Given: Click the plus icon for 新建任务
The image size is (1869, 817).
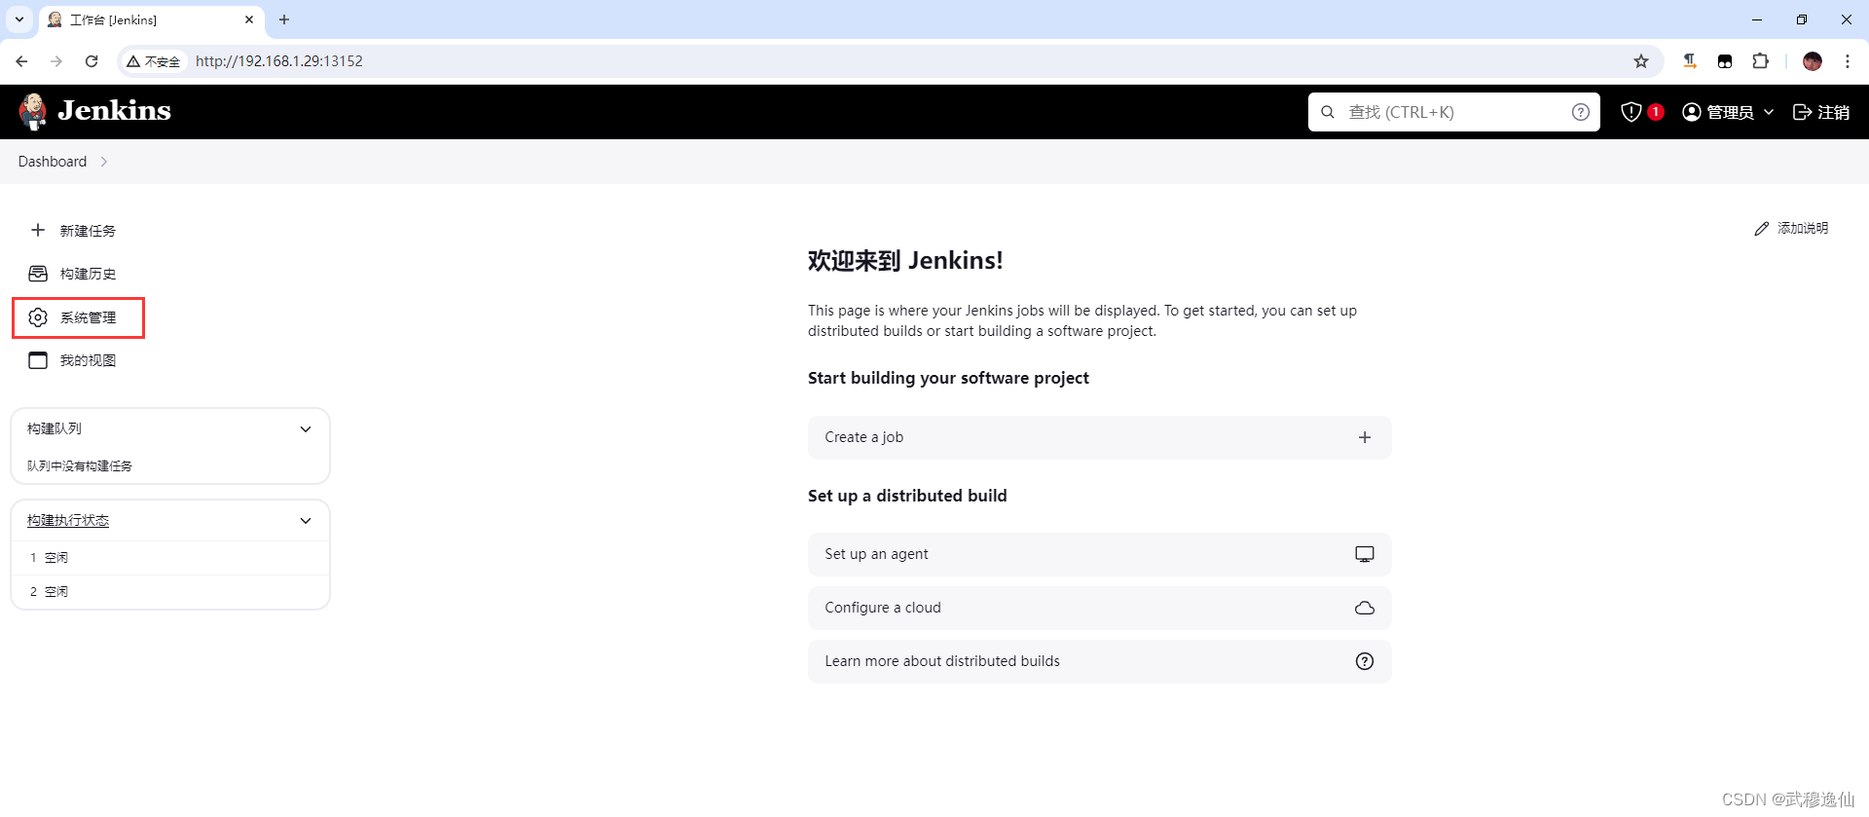Looking at the screenshot, I should (x=38, y=230).
